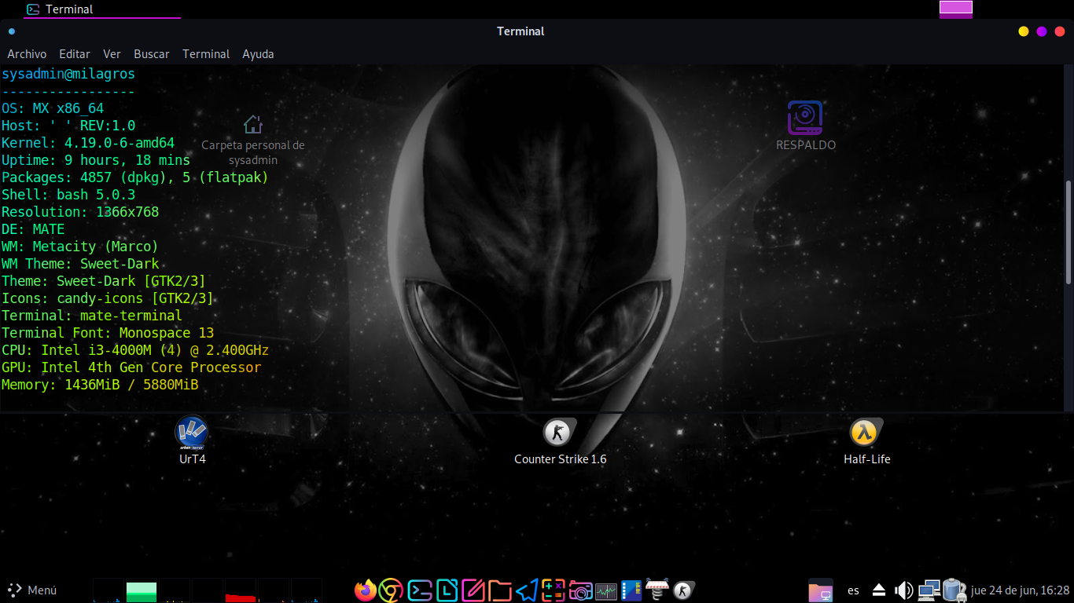
Task: Launch the screenshot camera tool
Action: tap(580, 590)
